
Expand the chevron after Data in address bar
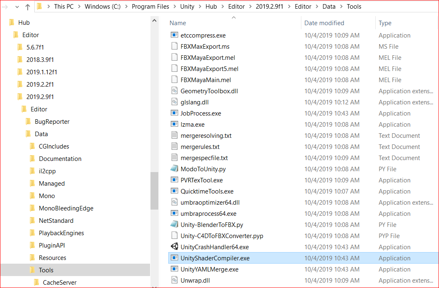pos(341,7)
